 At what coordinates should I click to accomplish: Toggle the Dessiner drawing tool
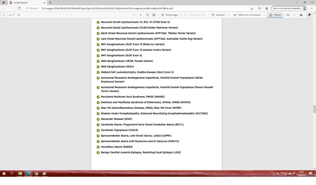coord(218,15)
